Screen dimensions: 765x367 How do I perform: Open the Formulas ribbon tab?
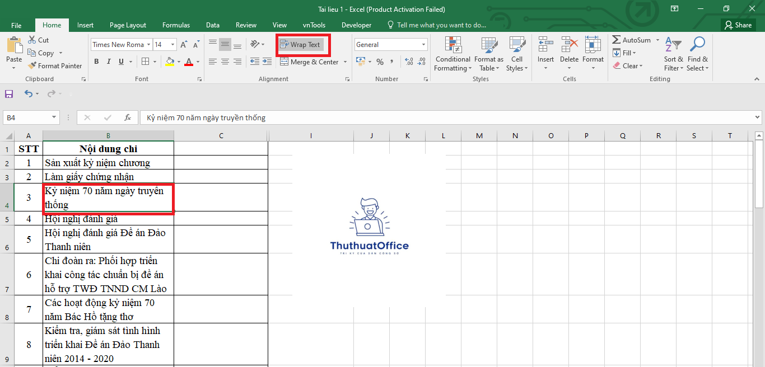(176, 25)
